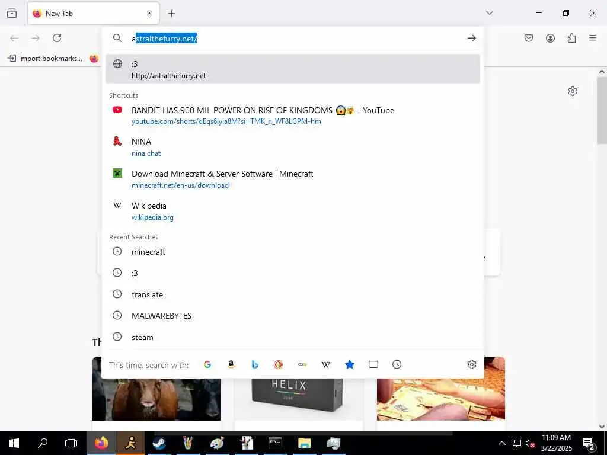Open Download Minecraft & Server Software shortcut

click(x=293, y=179)
